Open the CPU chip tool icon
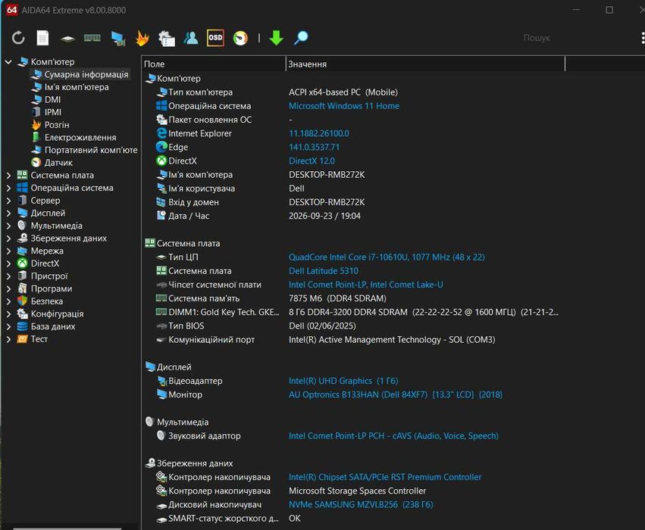 click(x=67, y=39)
